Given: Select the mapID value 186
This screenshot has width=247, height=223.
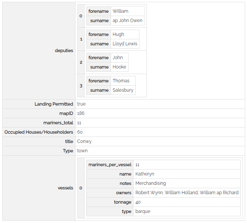Looking at the screenshot, I should [x=81, y=113].
